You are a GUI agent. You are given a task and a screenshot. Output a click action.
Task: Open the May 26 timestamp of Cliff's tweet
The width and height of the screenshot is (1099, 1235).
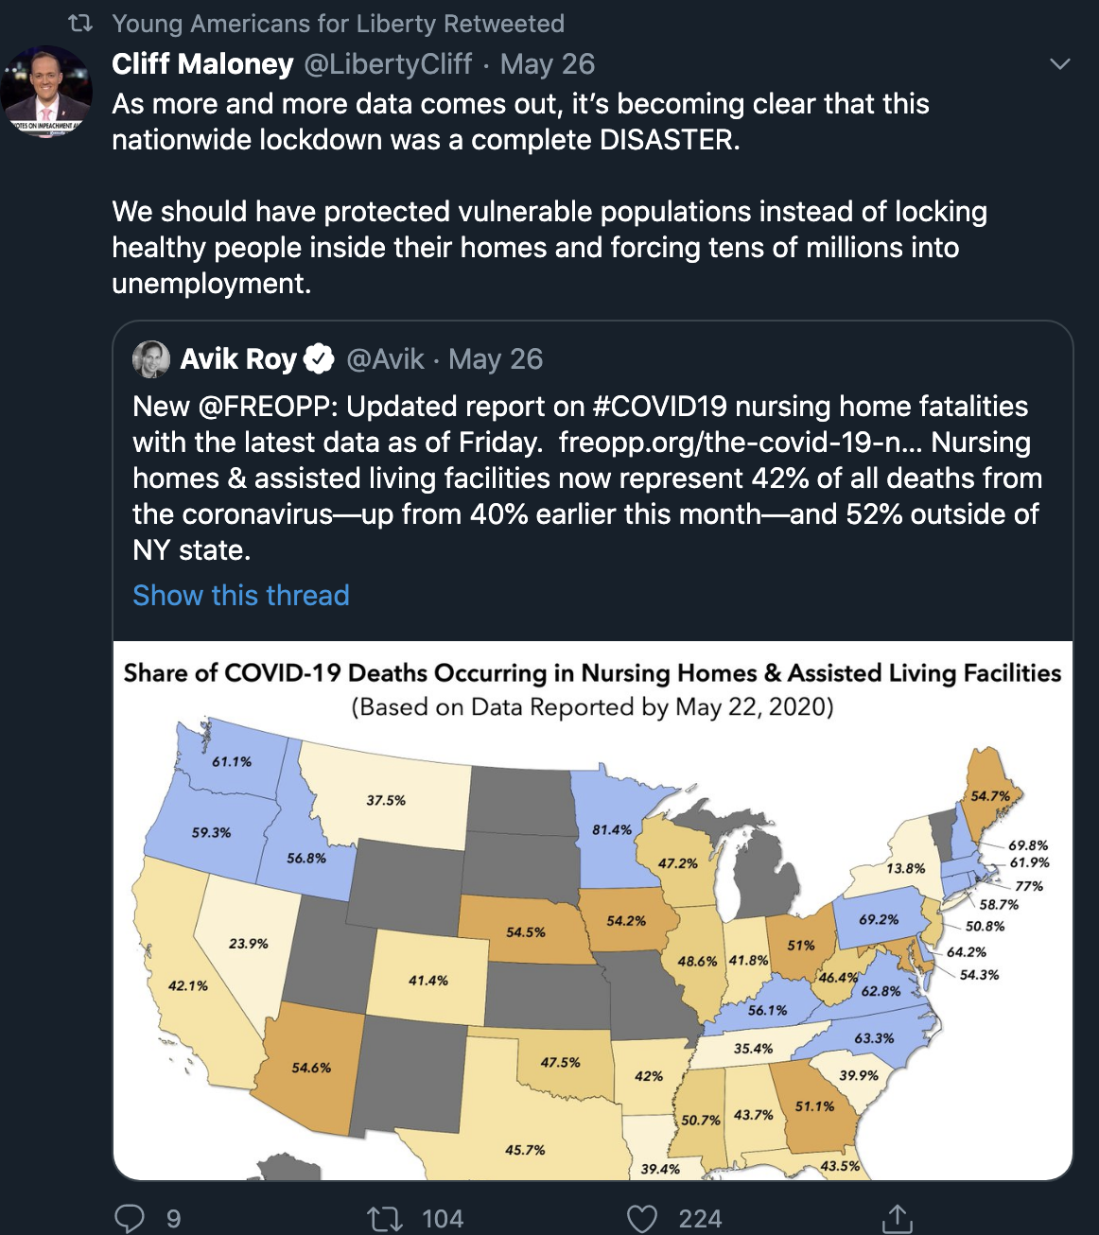pos(548,64)
